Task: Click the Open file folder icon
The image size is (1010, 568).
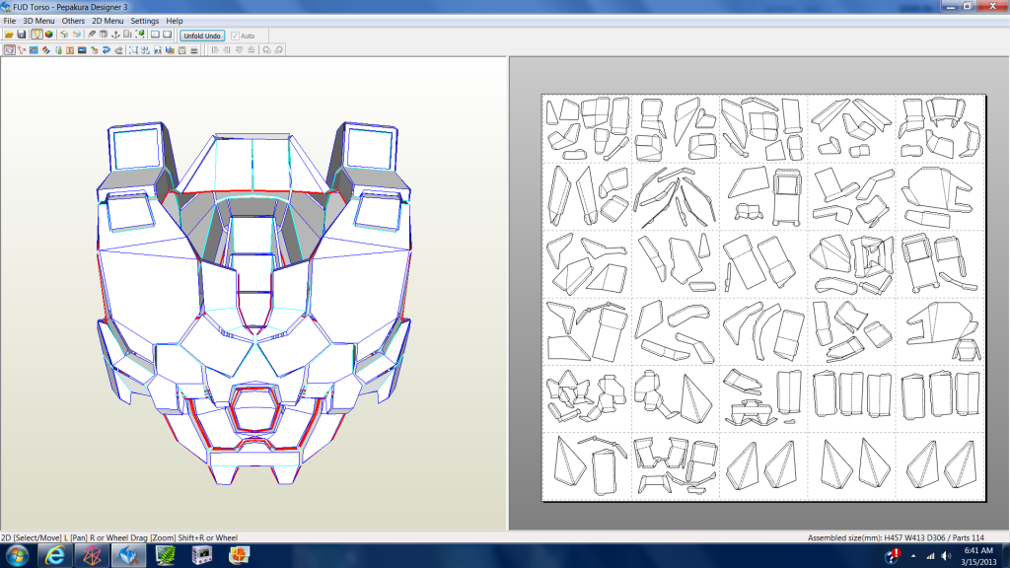Action: tap(9, 35)
